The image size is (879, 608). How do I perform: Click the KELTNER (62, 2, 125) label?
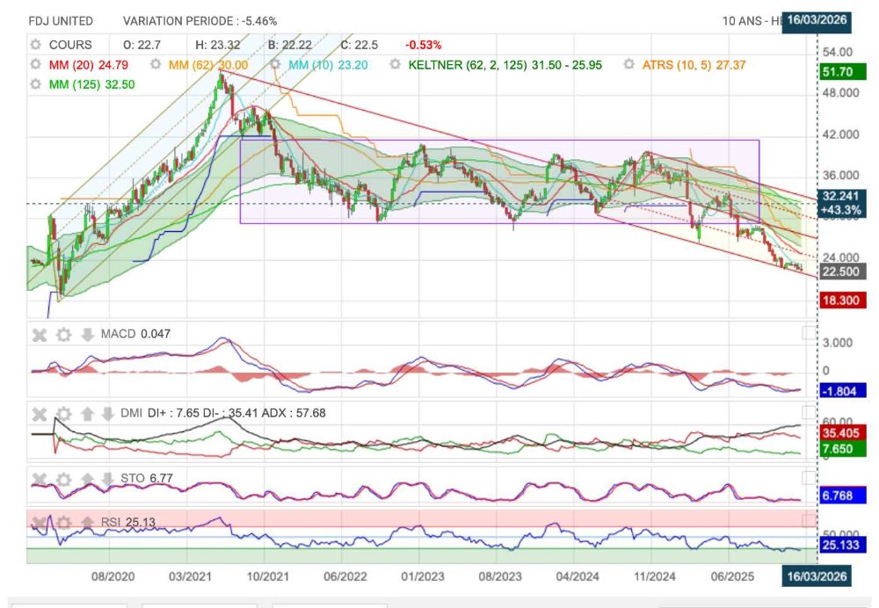pyautogui.click(x=505, y=65)
